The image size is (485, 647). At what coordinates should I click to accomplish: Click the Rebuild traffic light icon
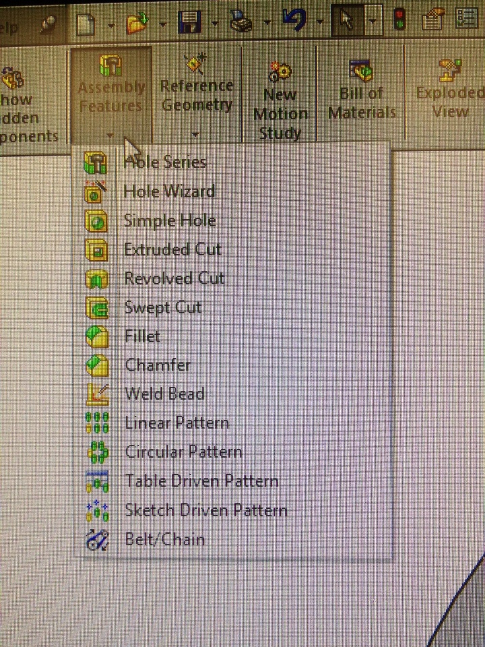click(399, 20)
